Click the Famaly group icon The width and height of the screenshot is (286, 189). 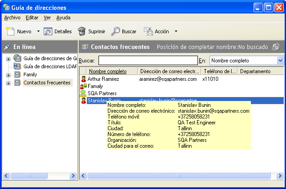[83, 86]
